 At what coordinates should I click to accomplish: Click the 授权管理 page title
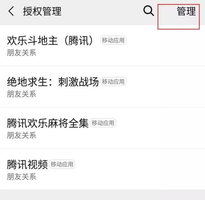click(x=42, y=11)
